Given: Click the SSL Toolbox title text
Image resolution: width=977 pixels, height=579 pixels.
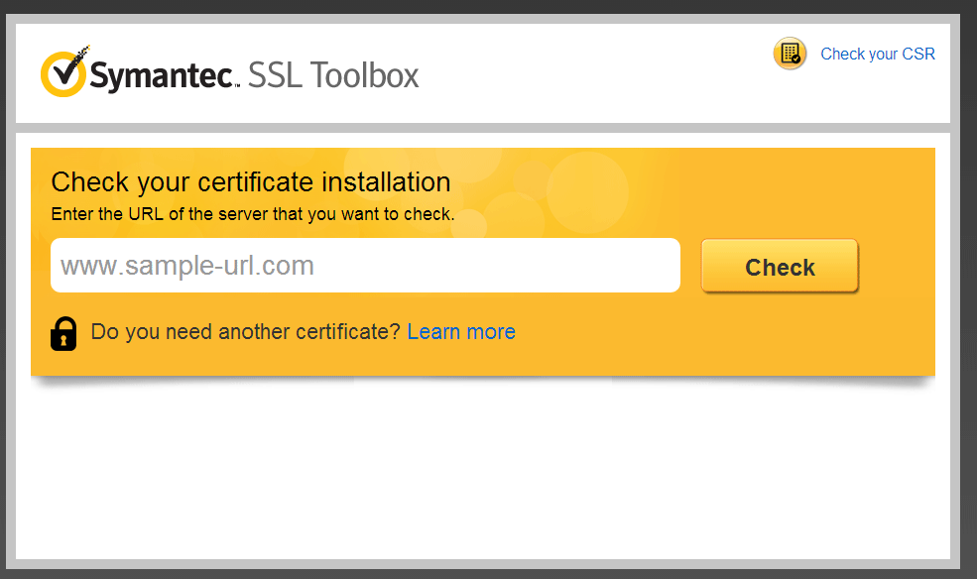Looking at the screenshot, I should (x=333, y=75).
